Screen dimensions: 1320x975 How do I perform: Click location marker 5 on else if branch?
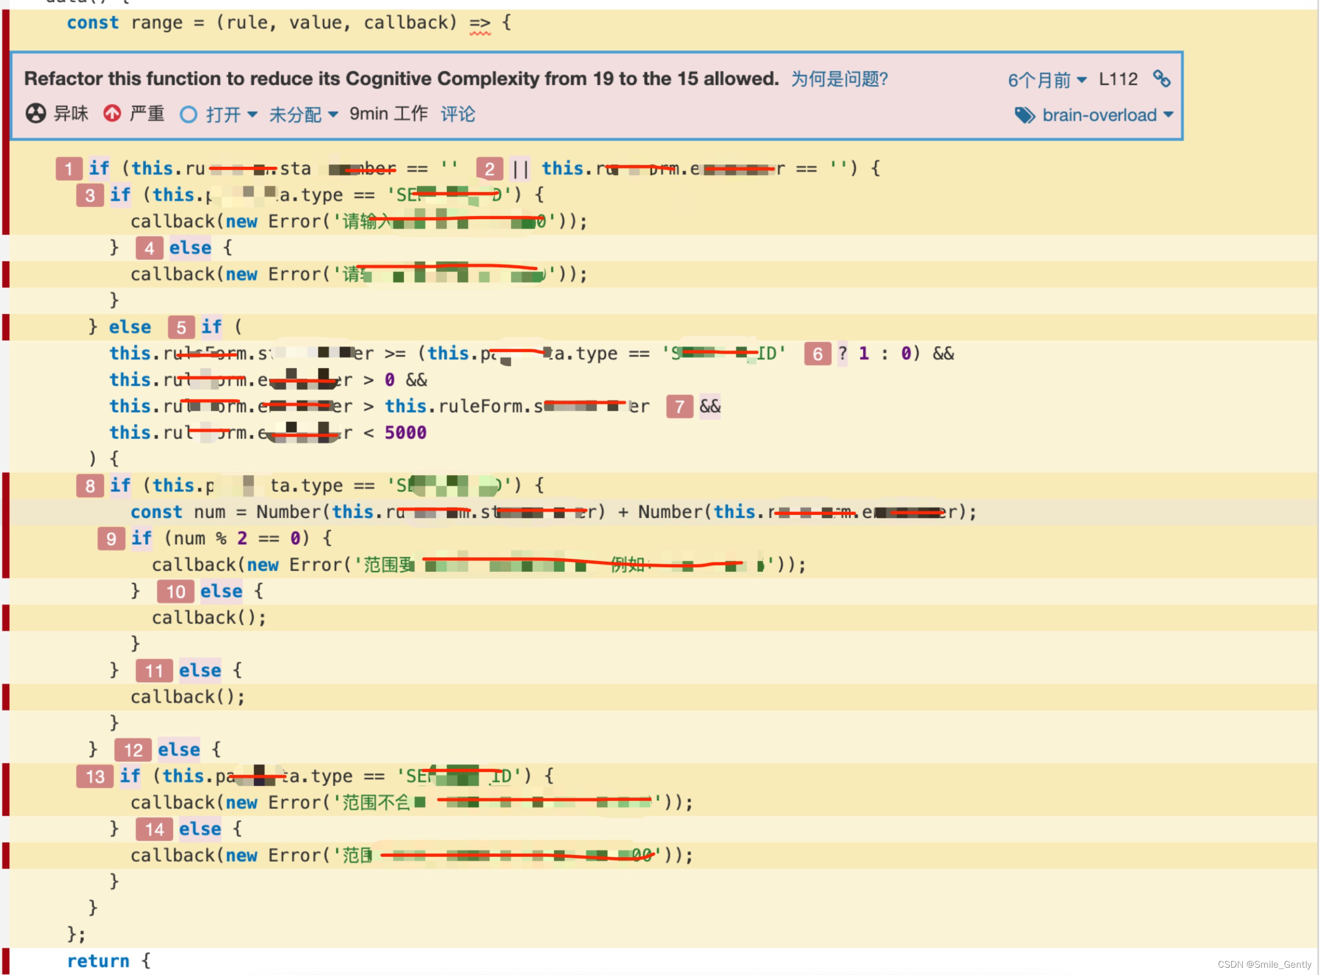pyautogui.click(x=181, y=326)
